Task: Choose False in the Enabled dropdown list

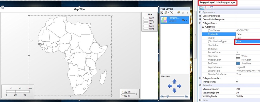Action: click(248, 42)
